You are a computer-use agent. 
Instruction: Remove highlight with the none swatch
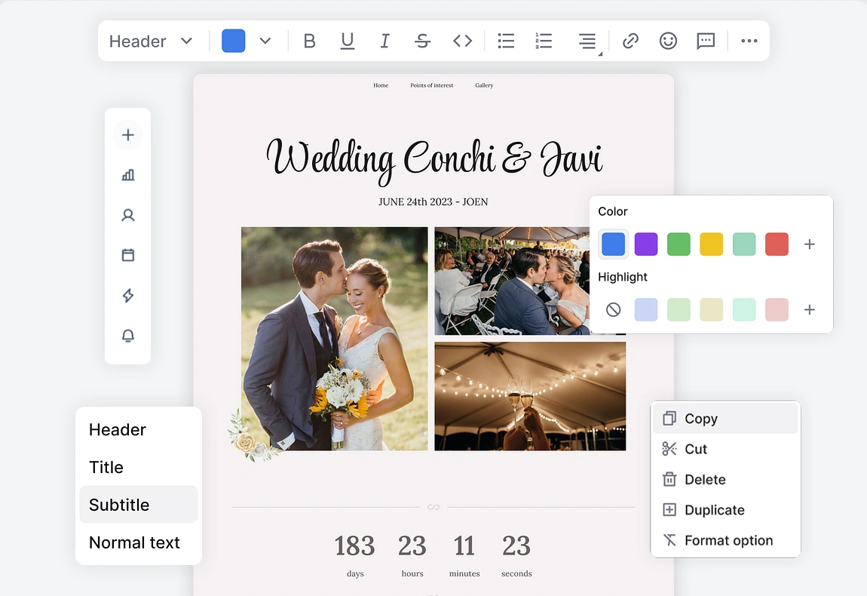[613, 309]
